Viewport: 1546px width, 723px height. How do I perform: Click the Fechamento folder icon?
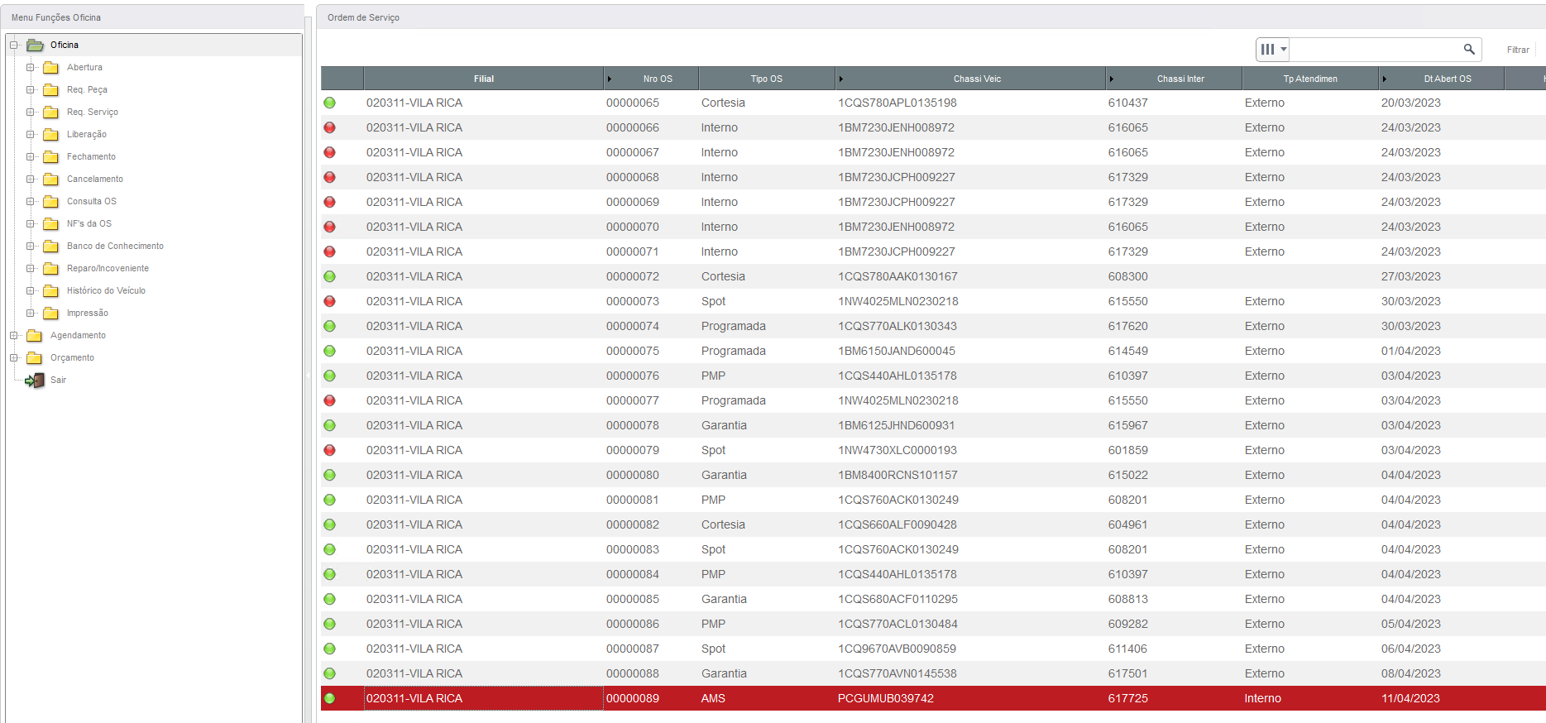[50, 157]
